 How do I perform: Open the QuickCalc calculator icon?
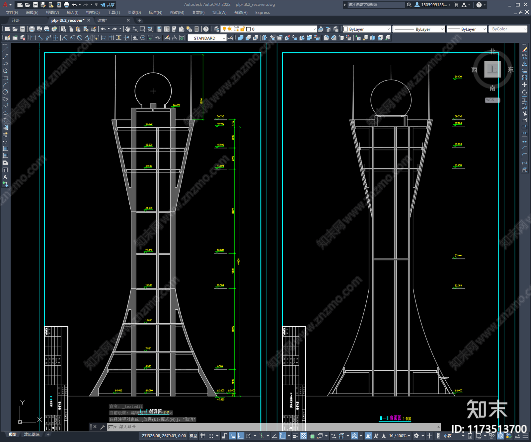pos(196,29)
